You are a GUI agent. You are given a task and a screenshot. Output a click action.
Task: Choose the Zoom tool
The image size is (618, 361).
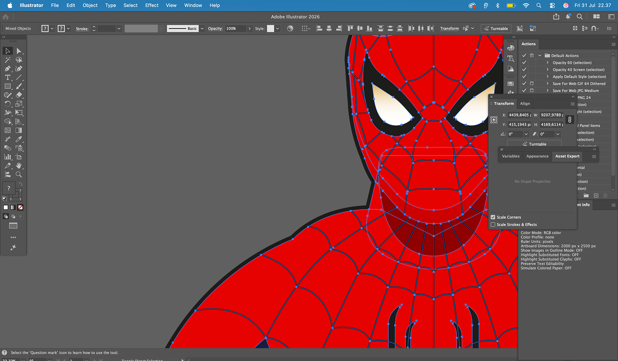pyautogui.click(x=19, y=175)
